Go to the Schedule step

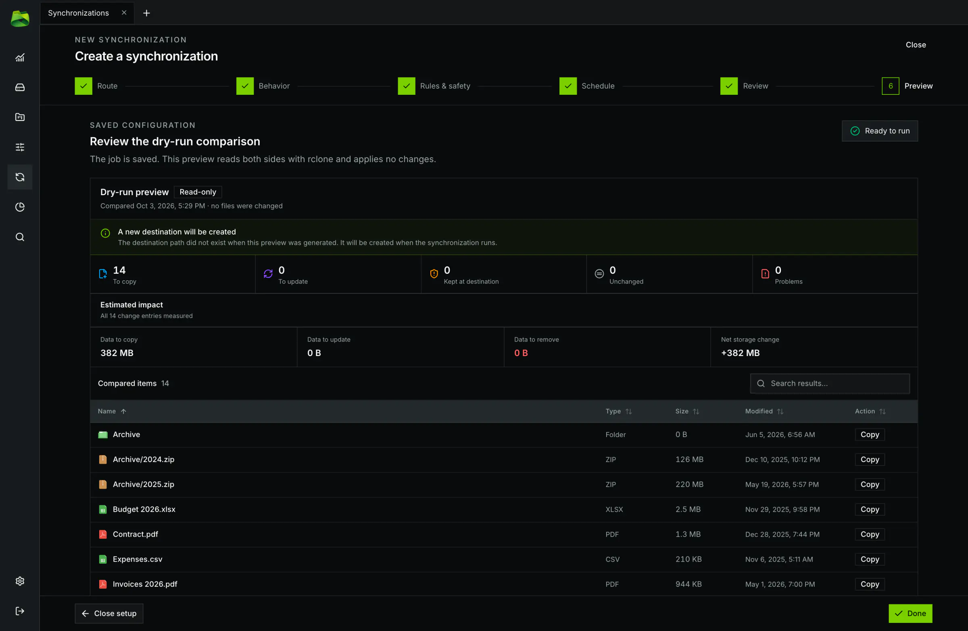587,86
